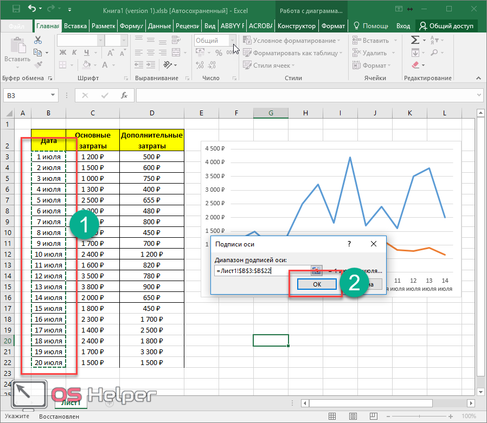Click the Format Painter brush icon
The width and height of the screenshot is (487, 423).
point(38,64)
